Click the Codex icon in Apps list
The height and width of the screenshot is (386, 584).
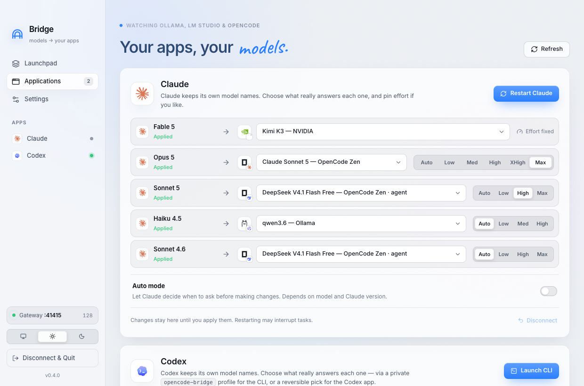tap(17, 155)
